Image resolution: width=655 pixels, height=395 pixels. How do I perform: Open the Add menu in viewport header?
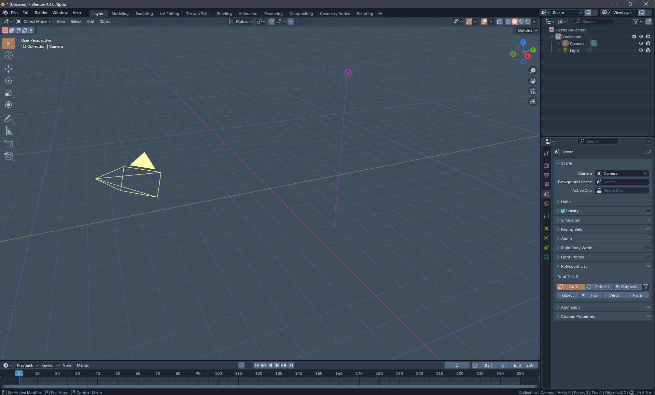(90, 22)
